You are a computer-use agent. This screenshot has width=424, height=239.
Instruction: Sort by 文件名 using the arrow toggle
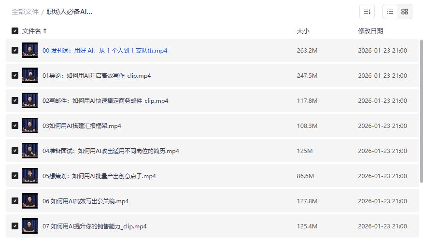coord(45,31)
